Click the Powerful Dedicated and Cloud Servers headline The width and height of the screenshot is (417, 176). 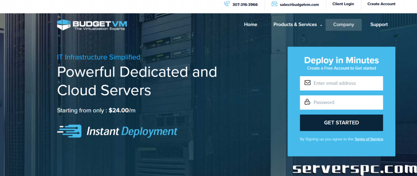pos(137,81)
